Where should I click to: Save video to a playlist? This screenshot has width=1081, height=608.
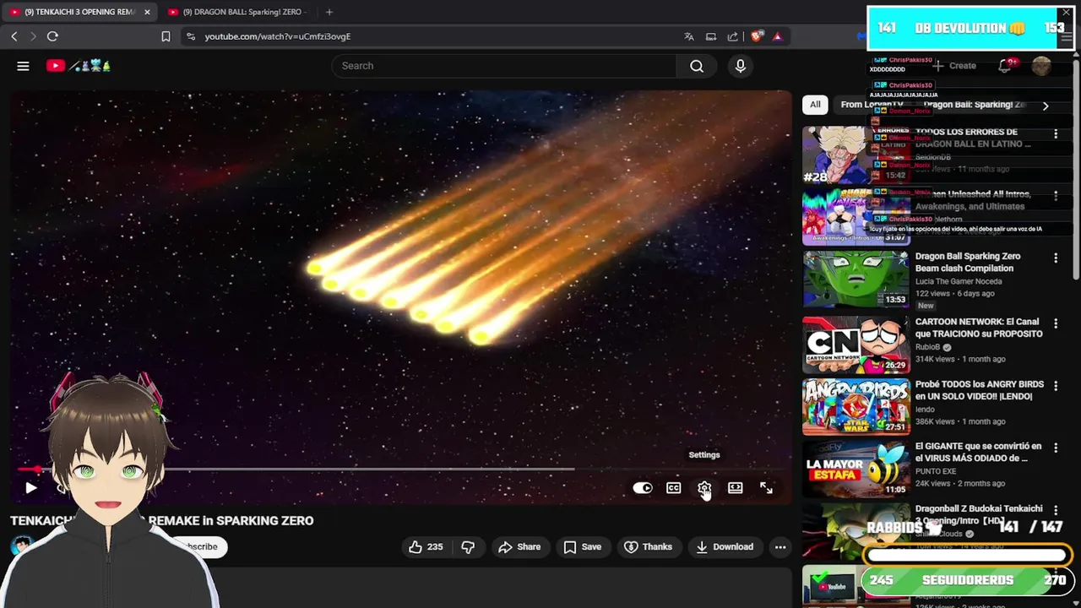[583, 547]
